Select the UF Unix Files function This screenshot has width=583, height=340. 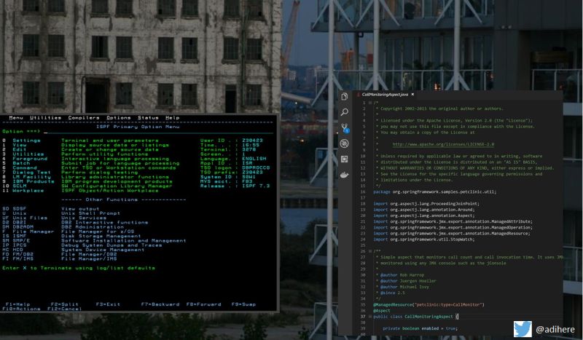(25, 218)
